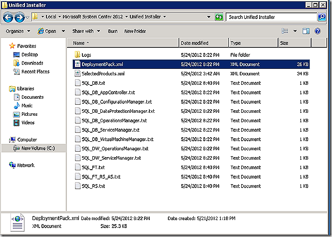332x237 pixels.
Task: Click the DeploymentPack.xml file icon
Action: tap(77, 64)
